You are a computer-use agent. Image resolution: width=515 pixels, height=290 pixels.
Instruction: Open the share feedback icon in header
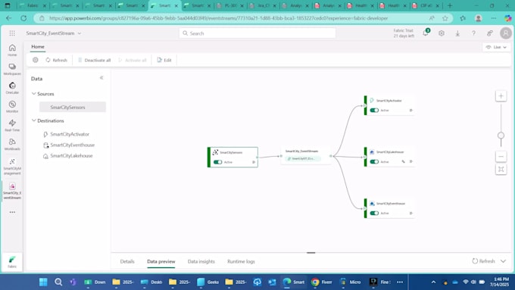[490, 33]
